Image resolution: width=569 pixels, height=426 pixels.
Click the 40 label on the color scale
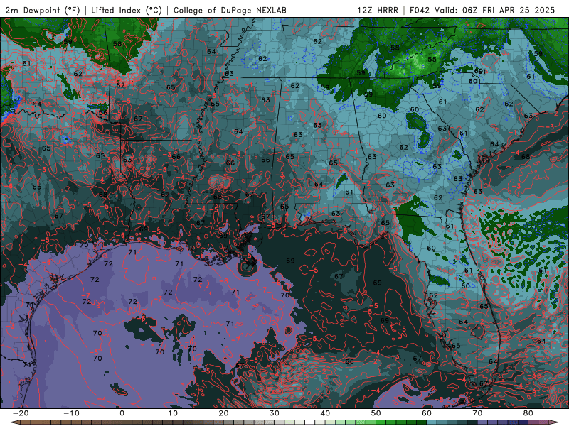[325, 413]
